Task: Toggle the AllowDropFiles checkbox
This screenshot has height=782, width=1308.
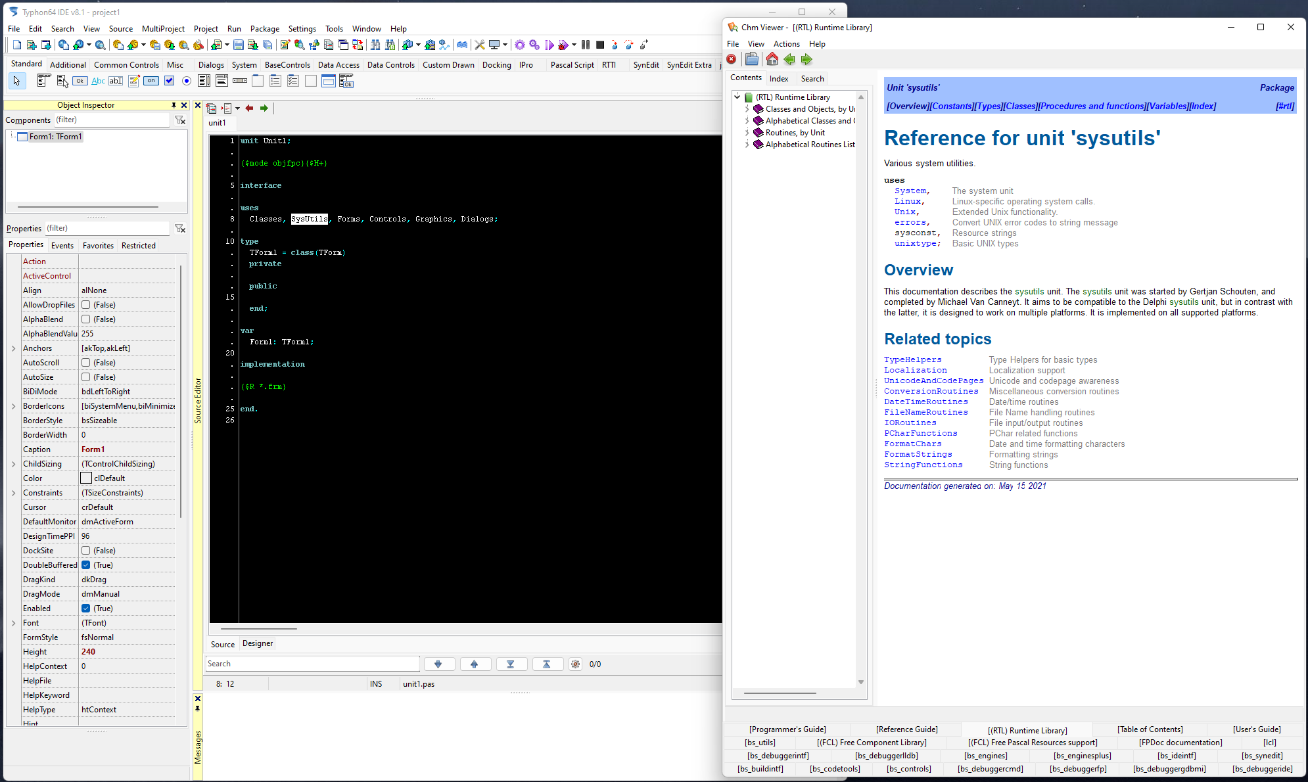Action: pos(86,305)
